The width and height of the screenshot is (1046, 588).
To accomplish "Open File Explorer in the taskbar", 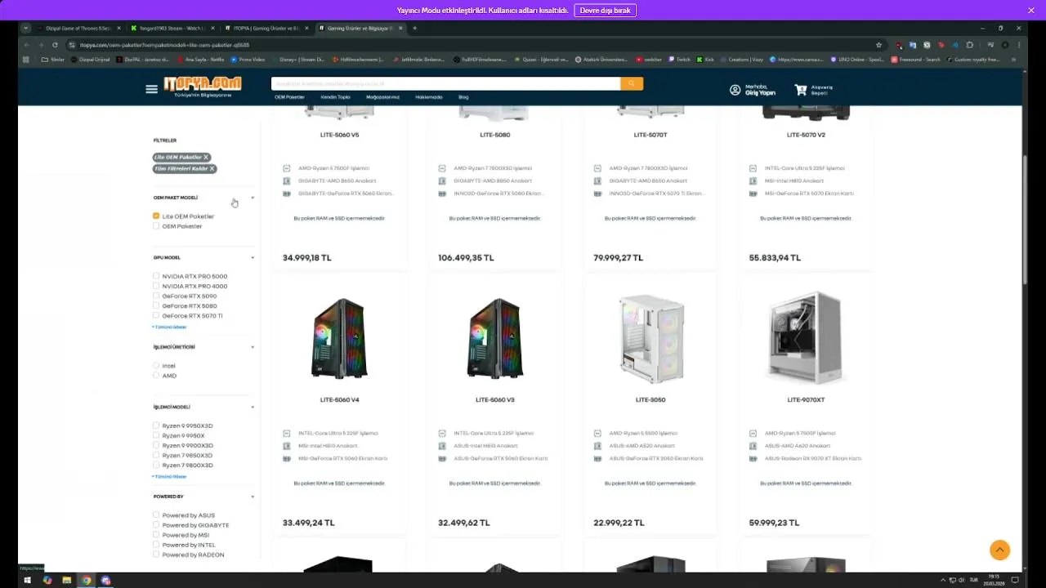I will (x=66, y=581).
